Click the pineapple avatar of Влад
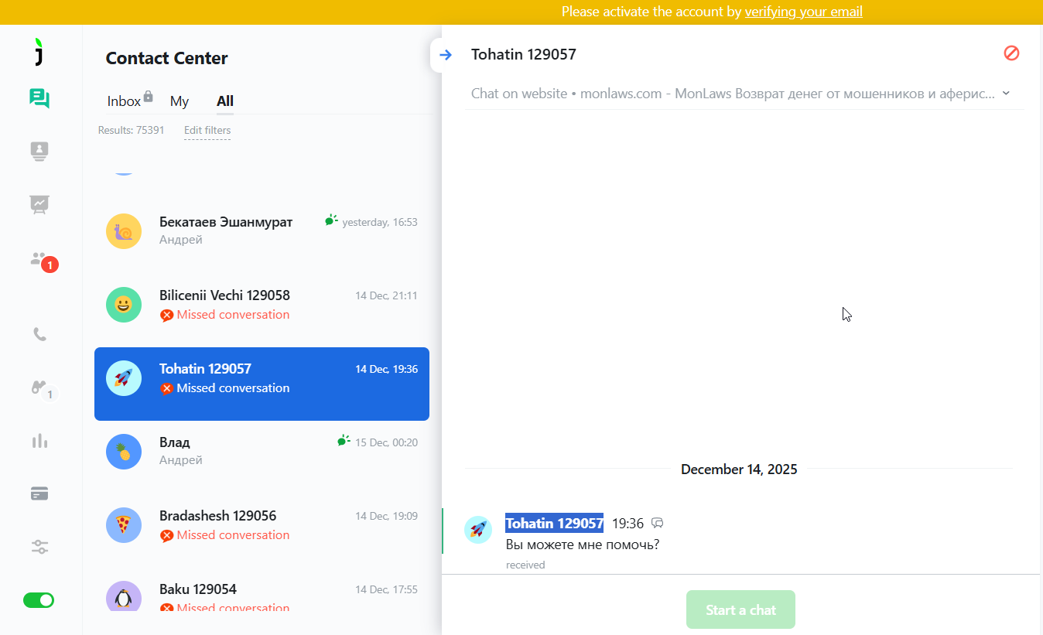 pos(124,452)
